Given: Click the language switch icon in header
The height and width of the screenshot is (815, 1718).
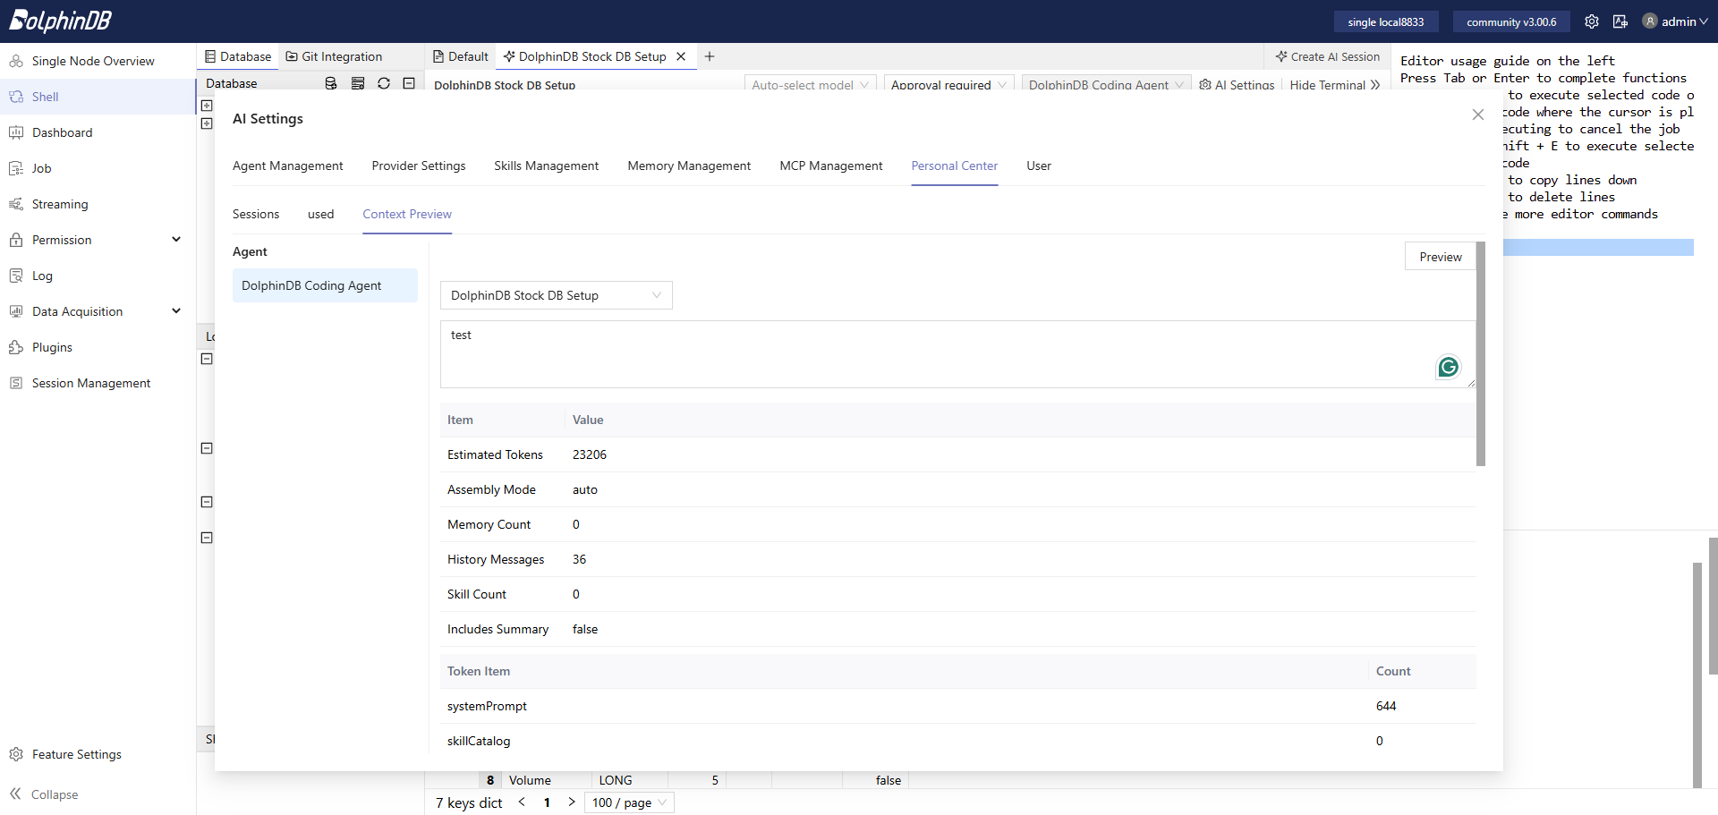Looking at the screenshot, I should point(1620,21).
